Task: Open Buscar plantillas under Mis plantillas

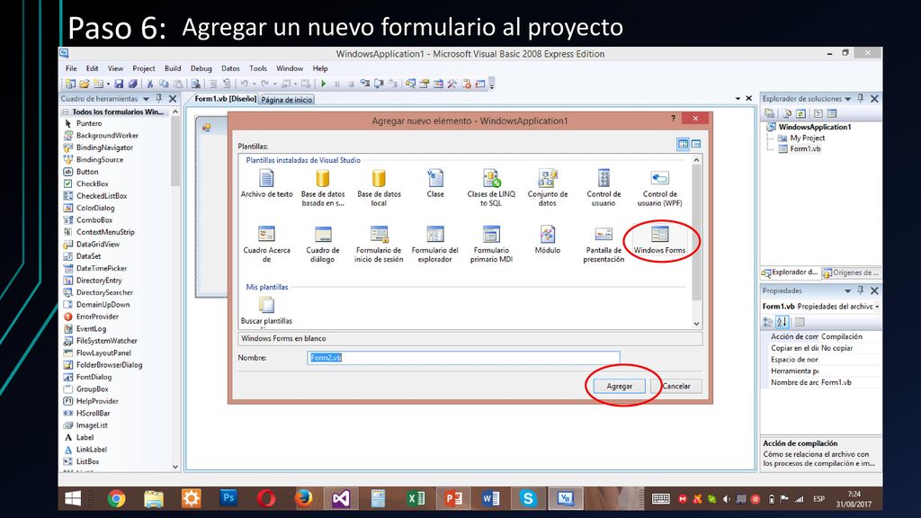Action: tap(266, 310)
